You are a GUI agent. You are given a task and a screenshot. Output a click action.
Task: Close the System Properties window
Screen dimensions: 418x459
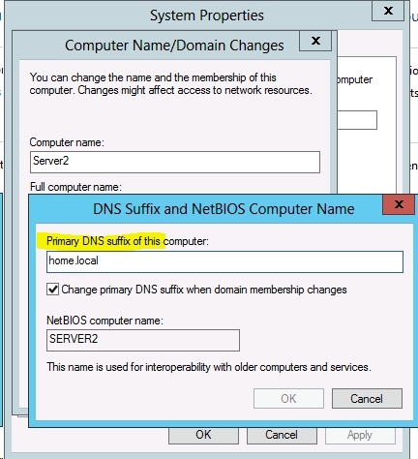(388, 11)
